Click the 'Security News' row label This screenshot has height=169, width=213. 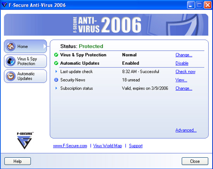(73, 80)
